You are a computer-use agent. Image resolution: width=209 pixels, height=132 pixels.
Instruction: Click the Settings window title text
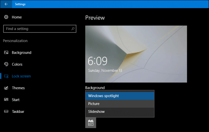20,4
